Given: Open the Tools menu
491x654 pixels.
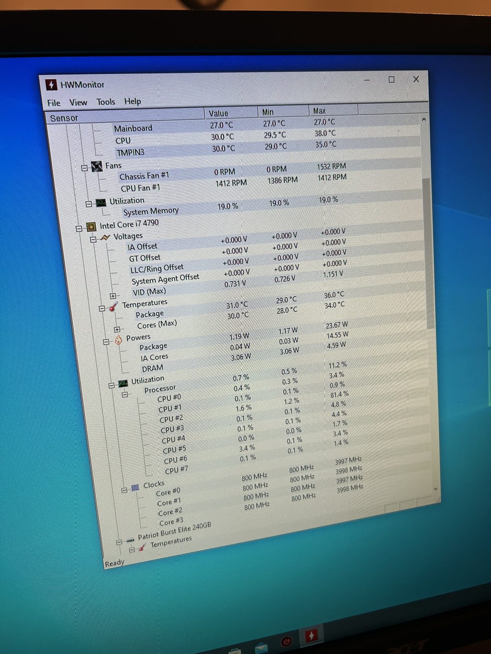Looking at the screenshot, I should point(106,102).
